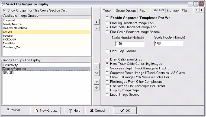Click the application icon in title bar
This screenshot has width=206, height=117.
tap(3, 4)
